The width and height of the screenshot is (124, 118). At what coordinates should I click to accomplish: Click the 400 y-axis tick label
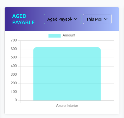tap(14, 66)
